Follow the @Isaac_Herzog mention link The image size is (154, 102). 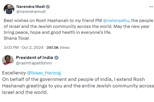click(x=44, y=73)
